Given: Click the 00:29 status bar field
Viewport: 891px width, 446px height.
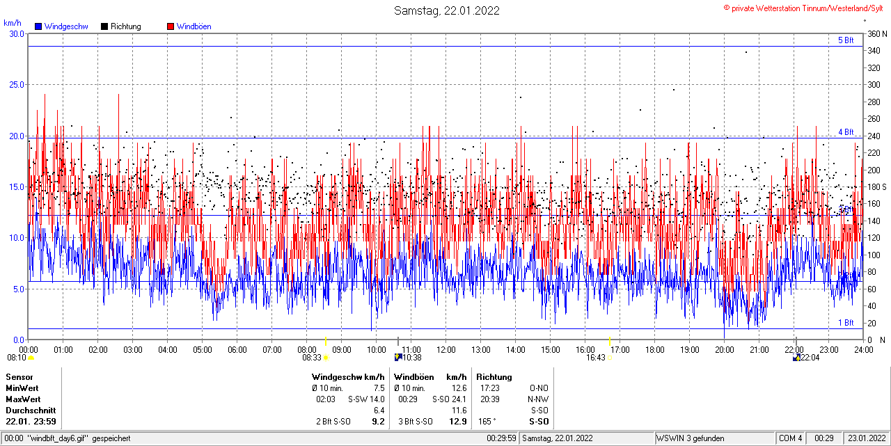Looking at the screenshot, I should point(825,438).
